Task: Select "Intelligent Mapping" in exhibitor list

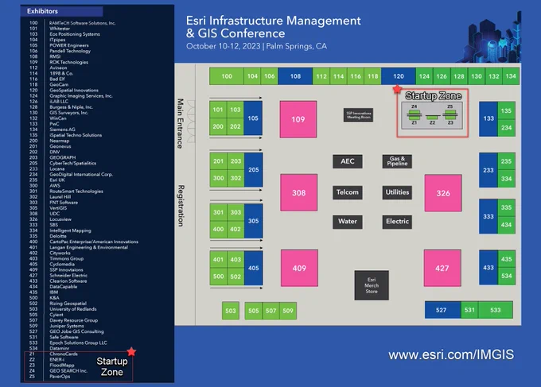Action: click(70, 230)
